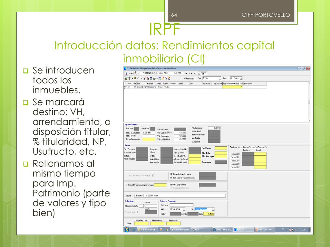Go to previous record navigation arrow
The height and width of the screenshot is (247, 330).
pos(189,73)
